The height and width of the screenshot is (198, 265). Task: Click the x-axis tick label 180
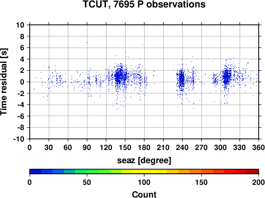coord(144,147)
